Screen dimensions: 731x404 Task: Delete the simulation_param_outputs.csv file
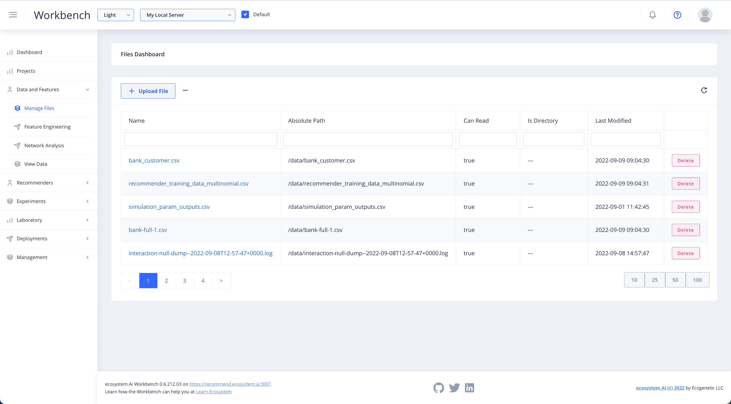click(x=685, y=207)
